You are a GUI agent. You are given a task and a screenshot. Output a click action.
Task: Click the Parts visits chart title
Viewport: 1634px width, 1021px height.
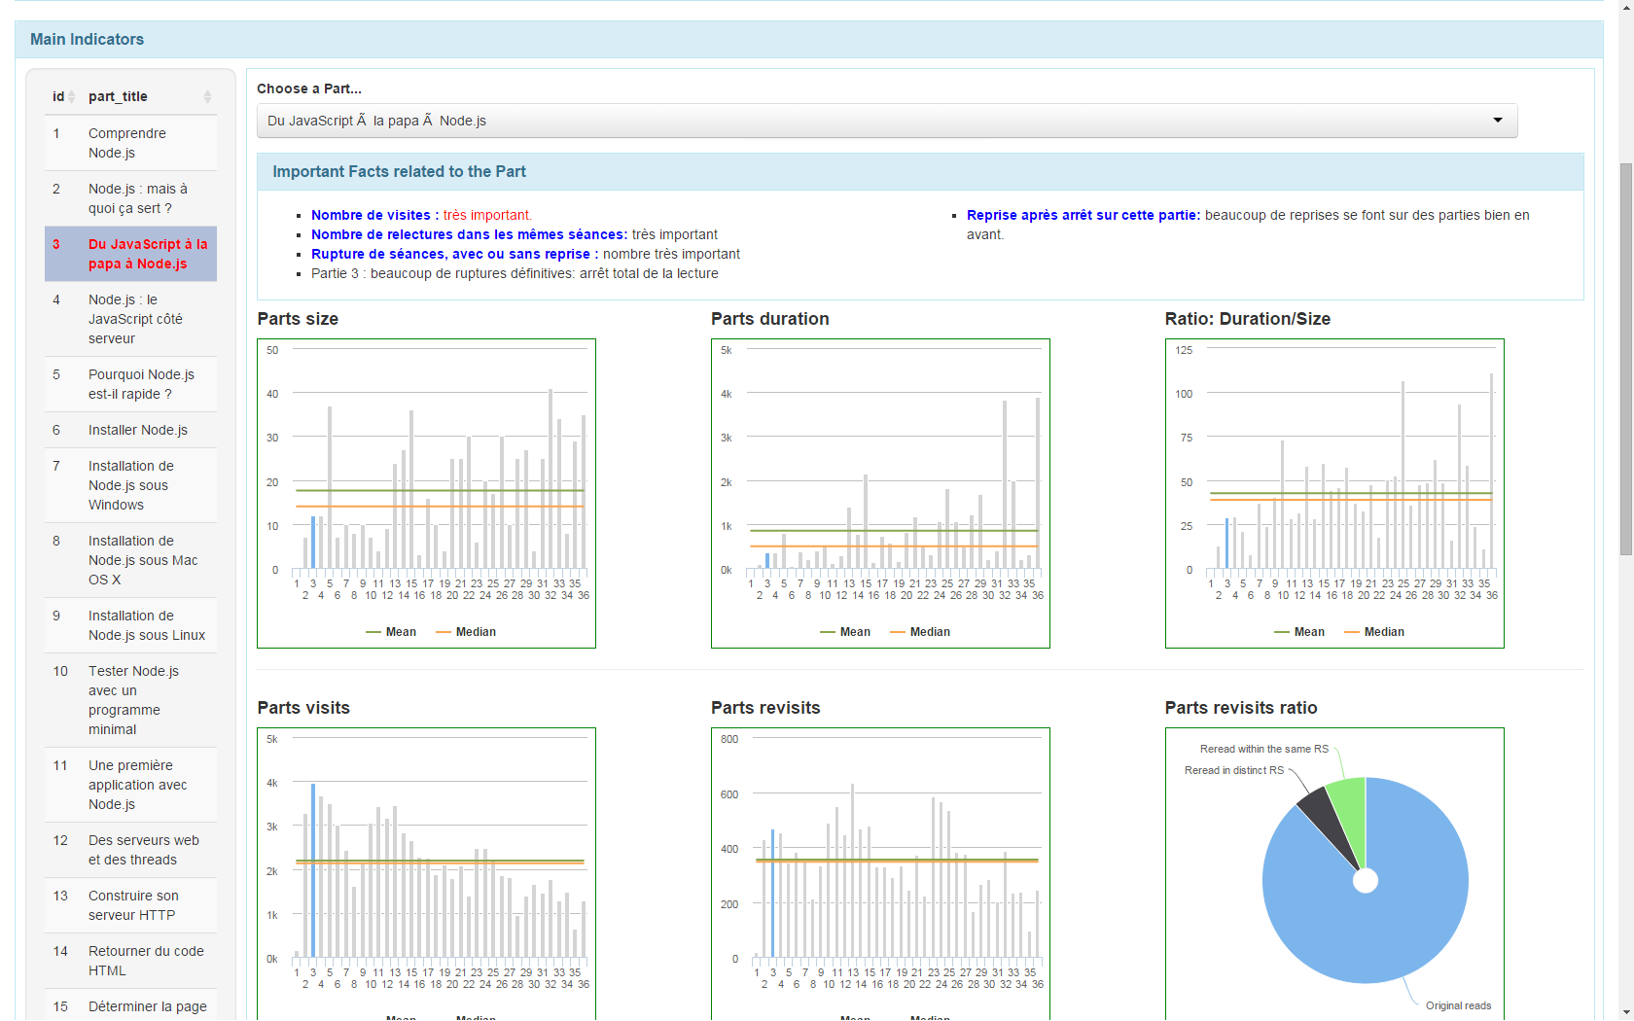click(x=303, y=708)
